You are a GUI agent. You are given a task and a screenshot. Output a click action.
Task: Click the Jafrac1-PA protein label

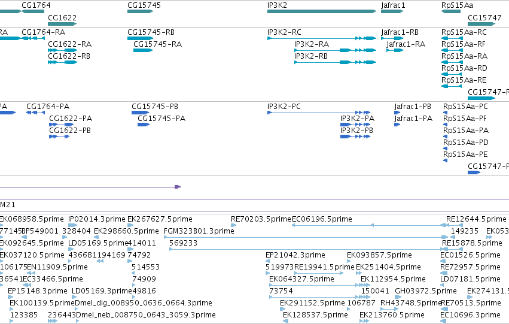tap(413, 119)
